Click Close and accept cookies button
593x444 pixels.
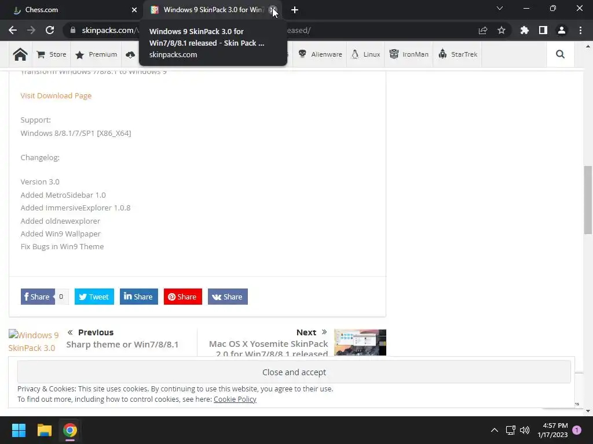click(x=294, y=372)
